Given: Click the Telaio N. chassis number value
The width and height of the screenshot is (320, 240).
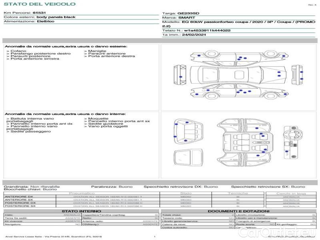Looking at the screenshot, I should coord(207,30).
